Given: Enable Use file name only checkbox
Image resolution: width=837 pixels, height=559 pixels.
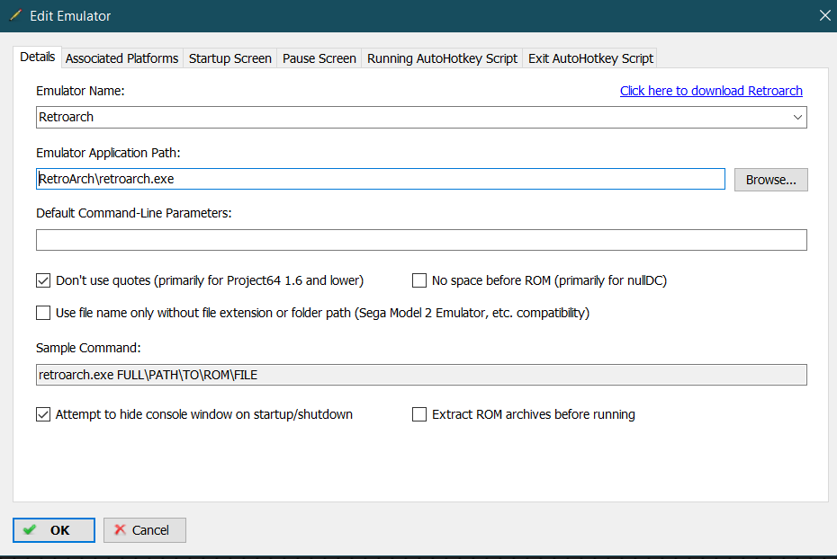Looking at the screenshot, I should pos(43,313).
